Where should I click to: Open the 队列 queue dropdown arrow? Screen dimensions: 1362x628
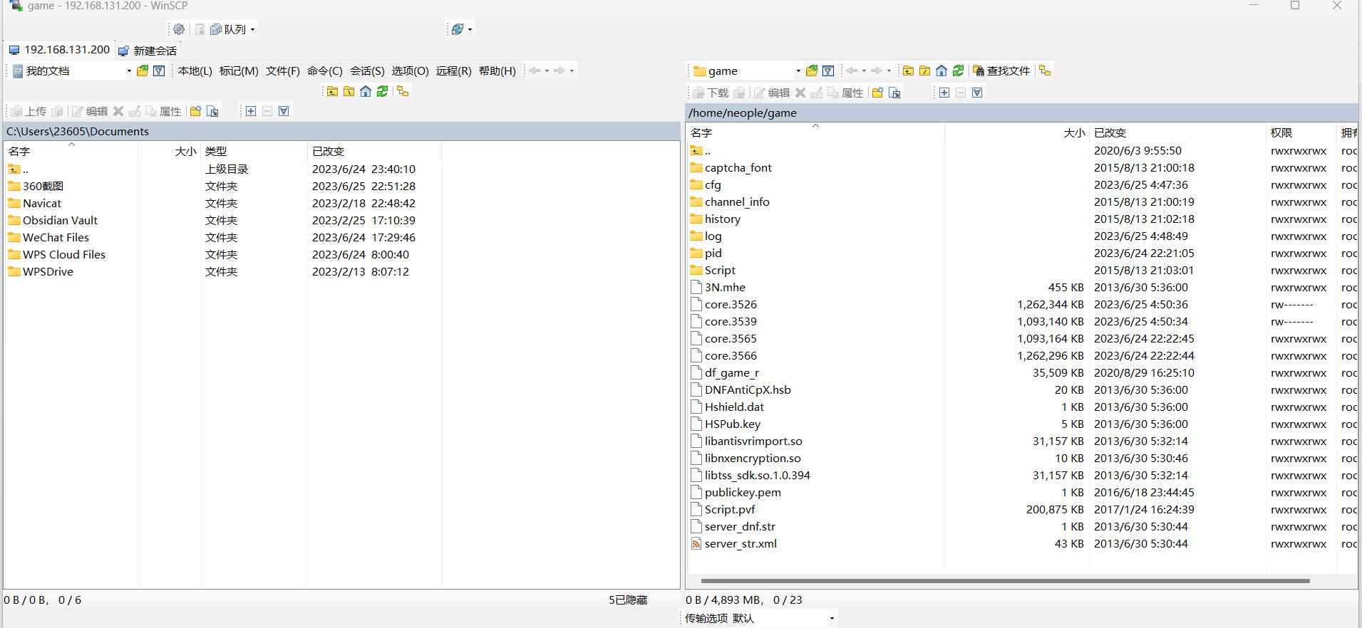pyautogui.click(x=252, y=29)
